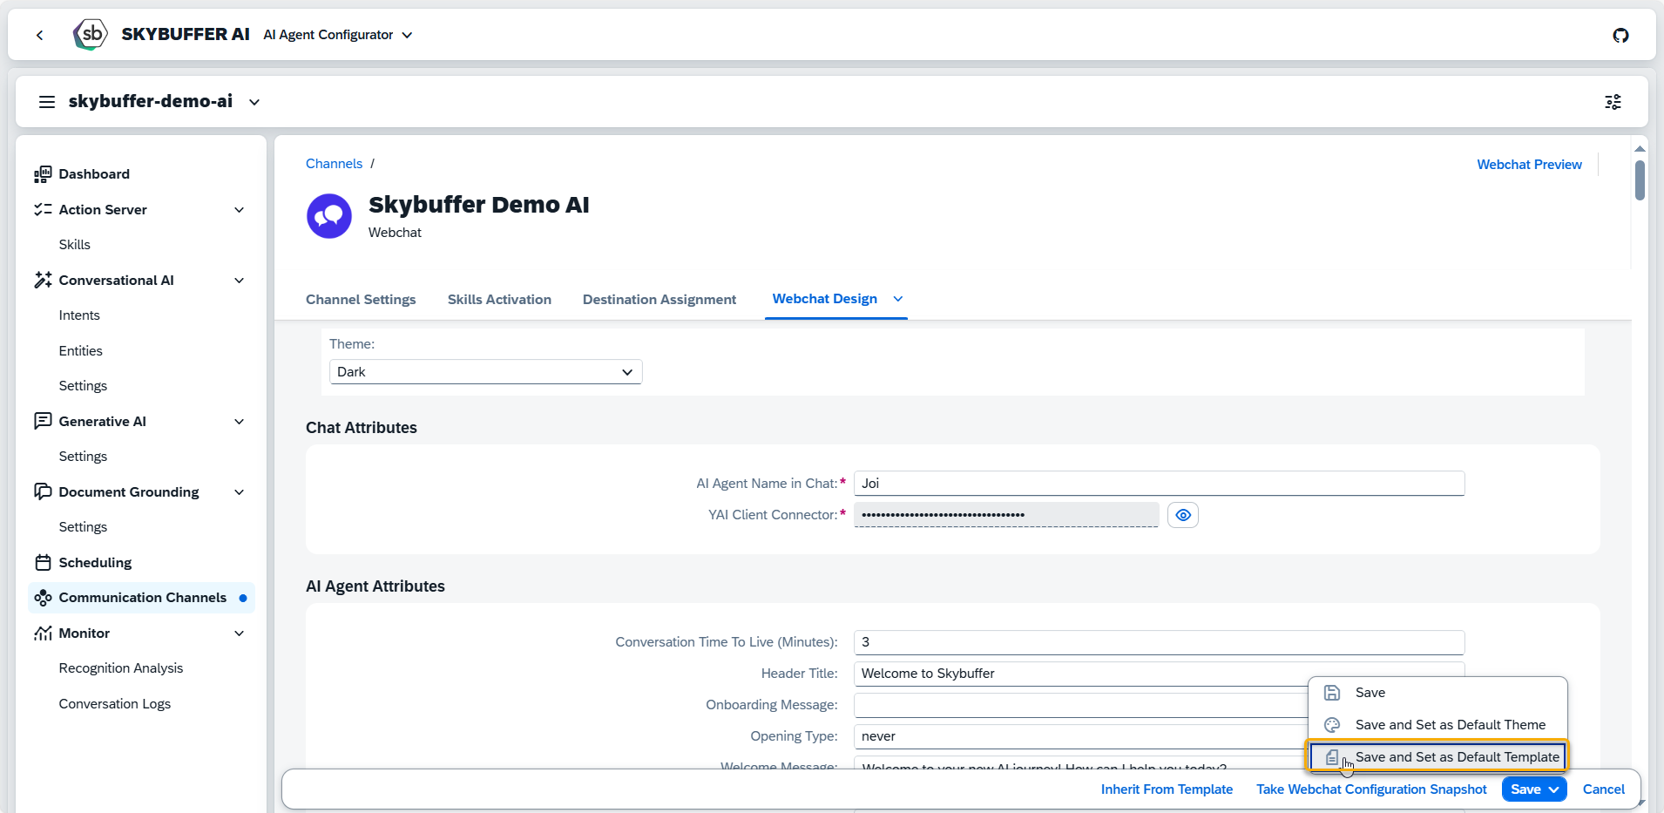Open Recognition Analysis in sidebar
1664x813 pixels.
click(x=121, y=668)
